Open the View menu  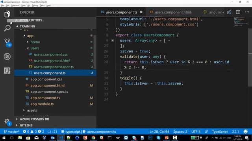click(x=23, y=5)
